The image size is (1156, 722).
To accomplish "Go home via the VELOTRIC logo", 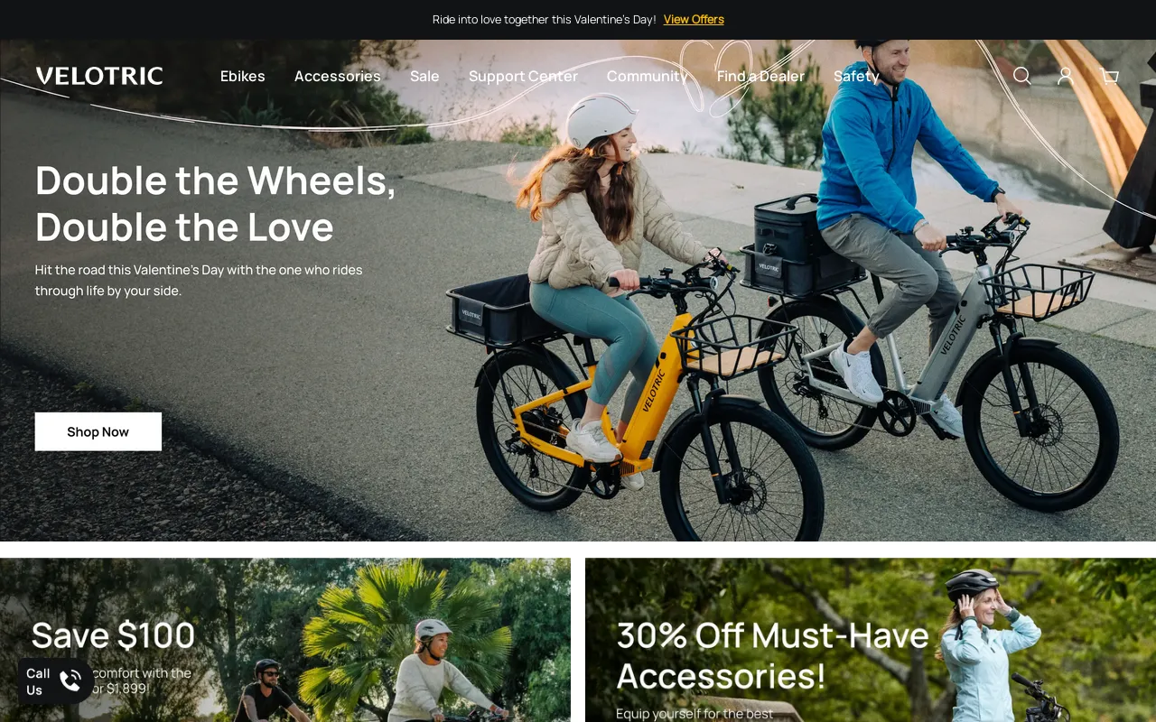I will [99, 76].
